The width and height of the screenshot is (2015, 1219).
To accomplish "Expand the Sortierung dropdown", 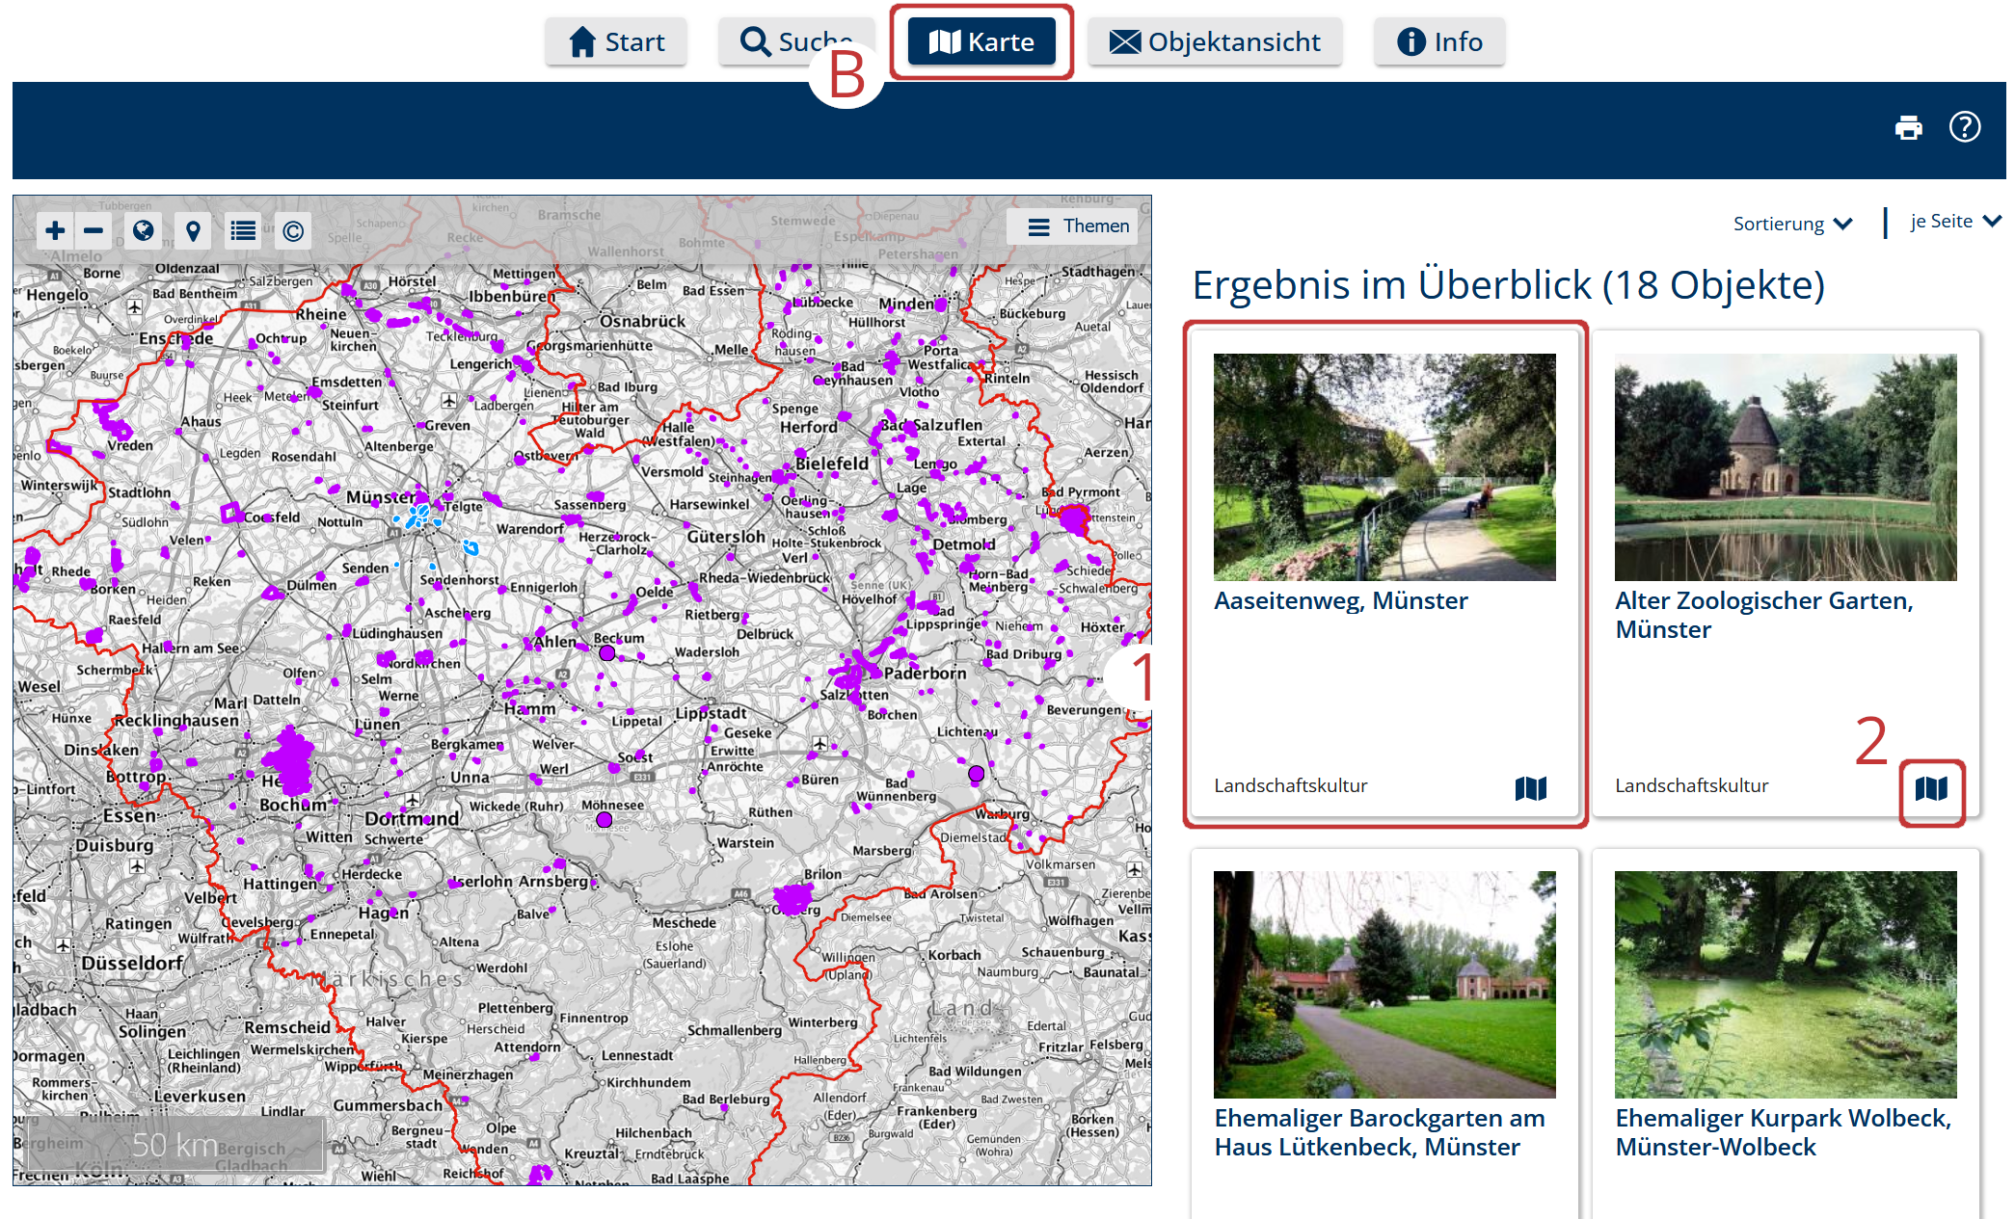I will (x=1792, y=224).
